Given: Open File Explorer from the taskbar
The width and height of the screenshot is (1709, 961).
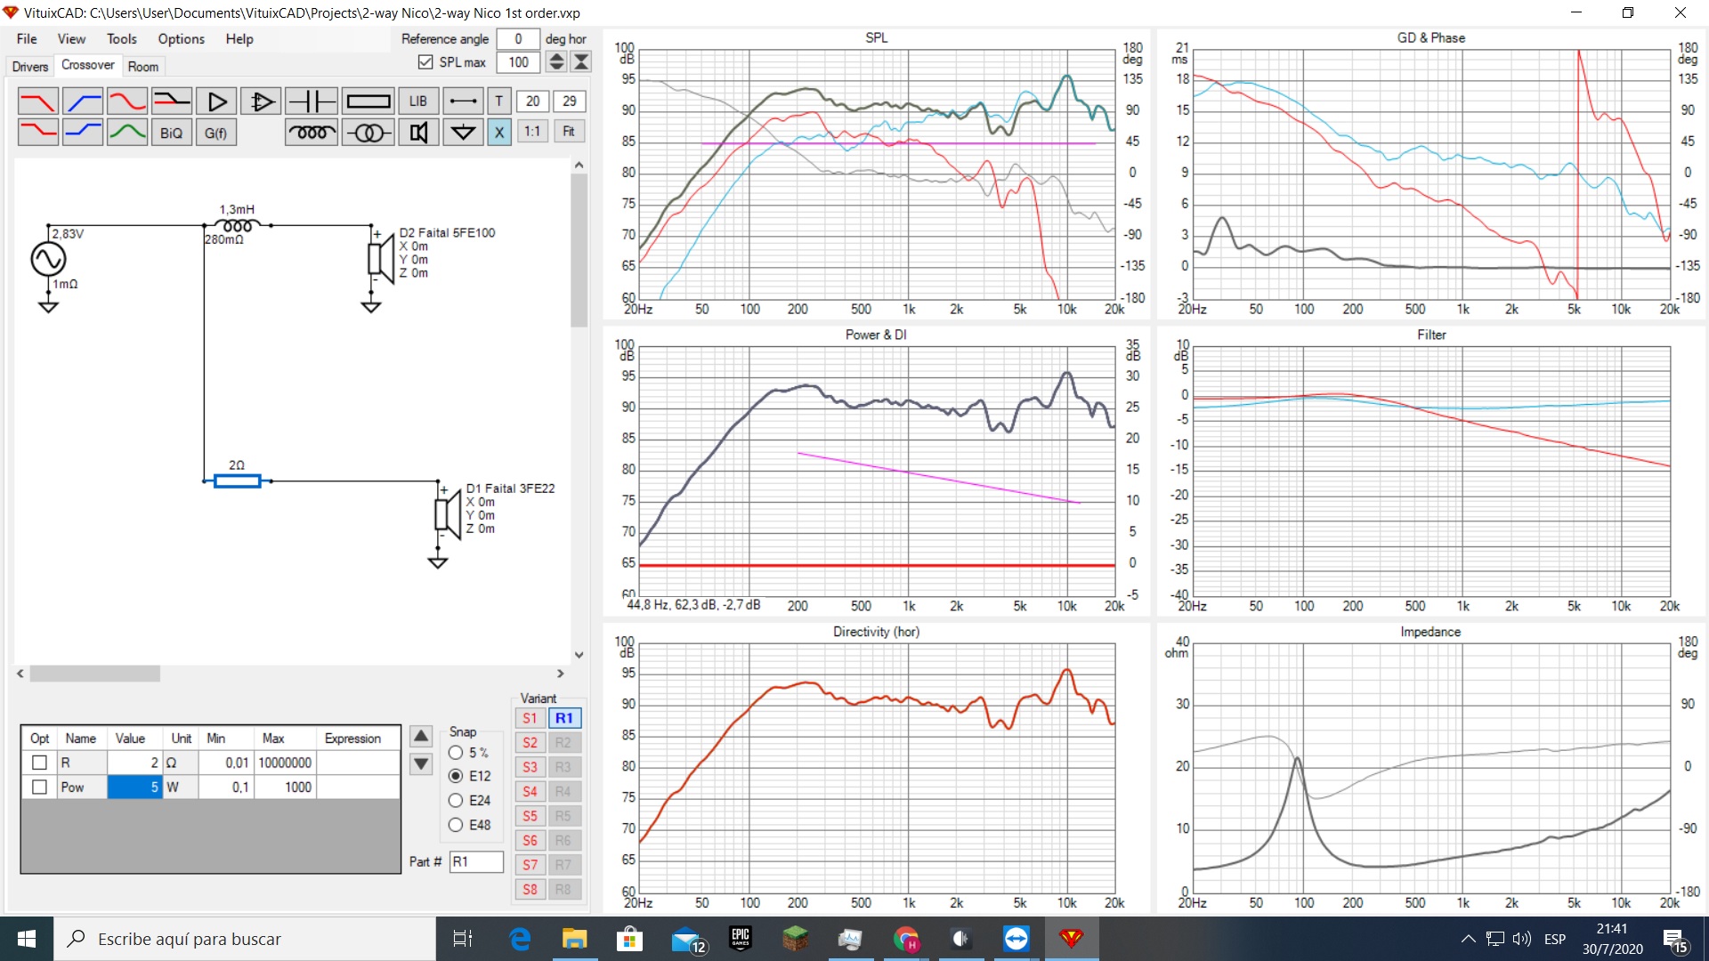Looking at the screenshot, I should coord(574,939).
